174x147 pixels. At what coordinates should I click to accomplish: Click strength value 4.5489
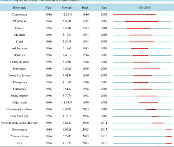(67, 68)
